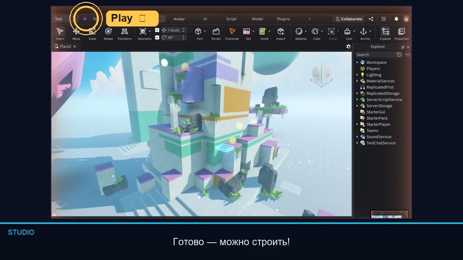Insert a Part with the cube icon
Image resolution: width=463 pixels, height=260 pixels.
tap(198, 31)
